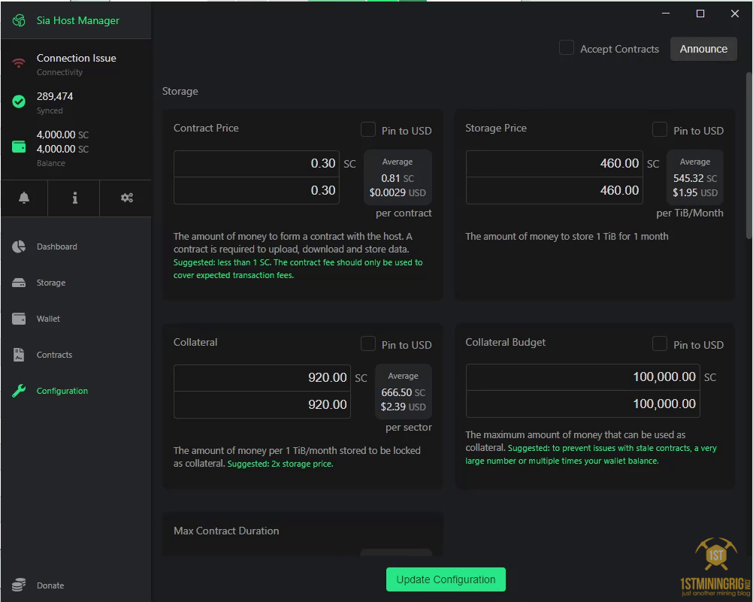Click the Sia Host Manager title
This screenshot has width=753, height=602.
(x=78, y=20)
